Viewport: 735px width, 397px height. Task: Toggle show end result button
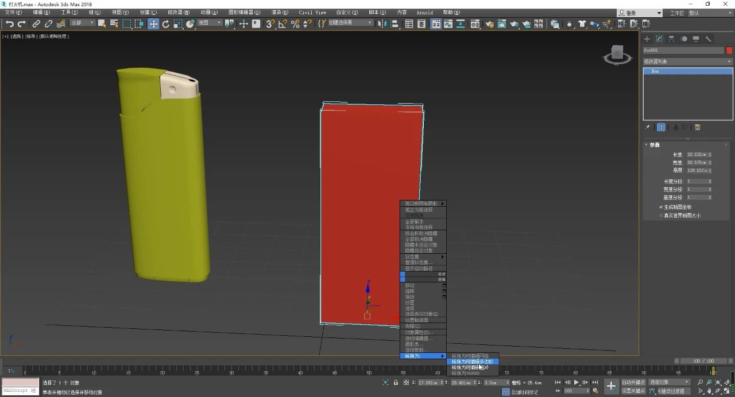(661, 127)
